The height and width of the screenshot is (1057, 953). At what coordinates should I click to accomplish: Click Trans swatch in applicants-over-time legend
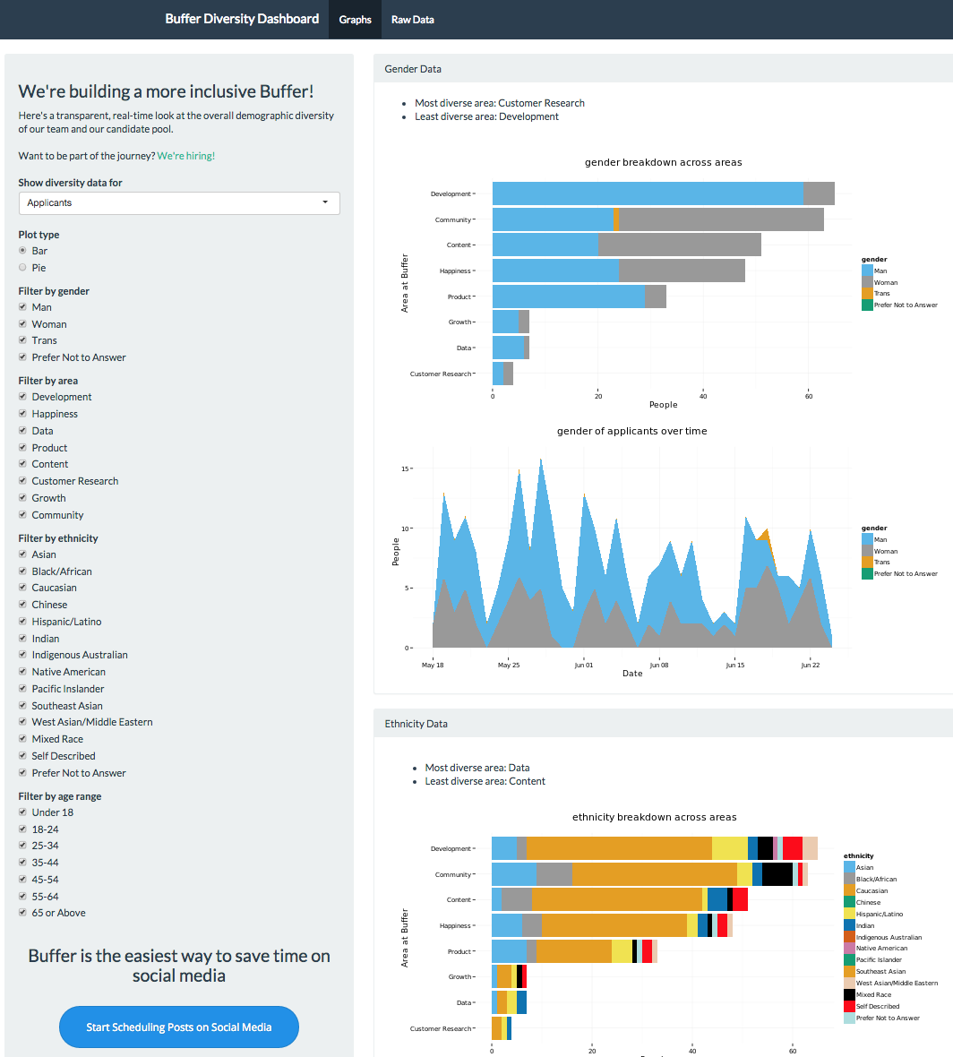[x=867, y=563]
